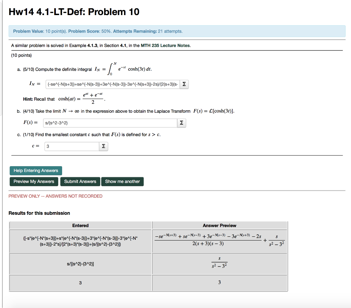Request a new version with Show me another
Viewport: 351px width, 308px height.
click(122, 182)
